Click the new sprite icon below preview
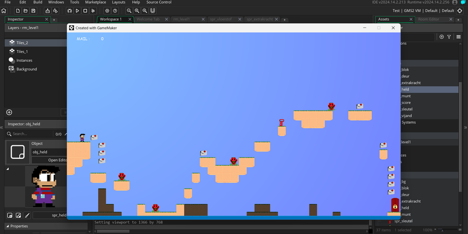 (x=10, y=215)
